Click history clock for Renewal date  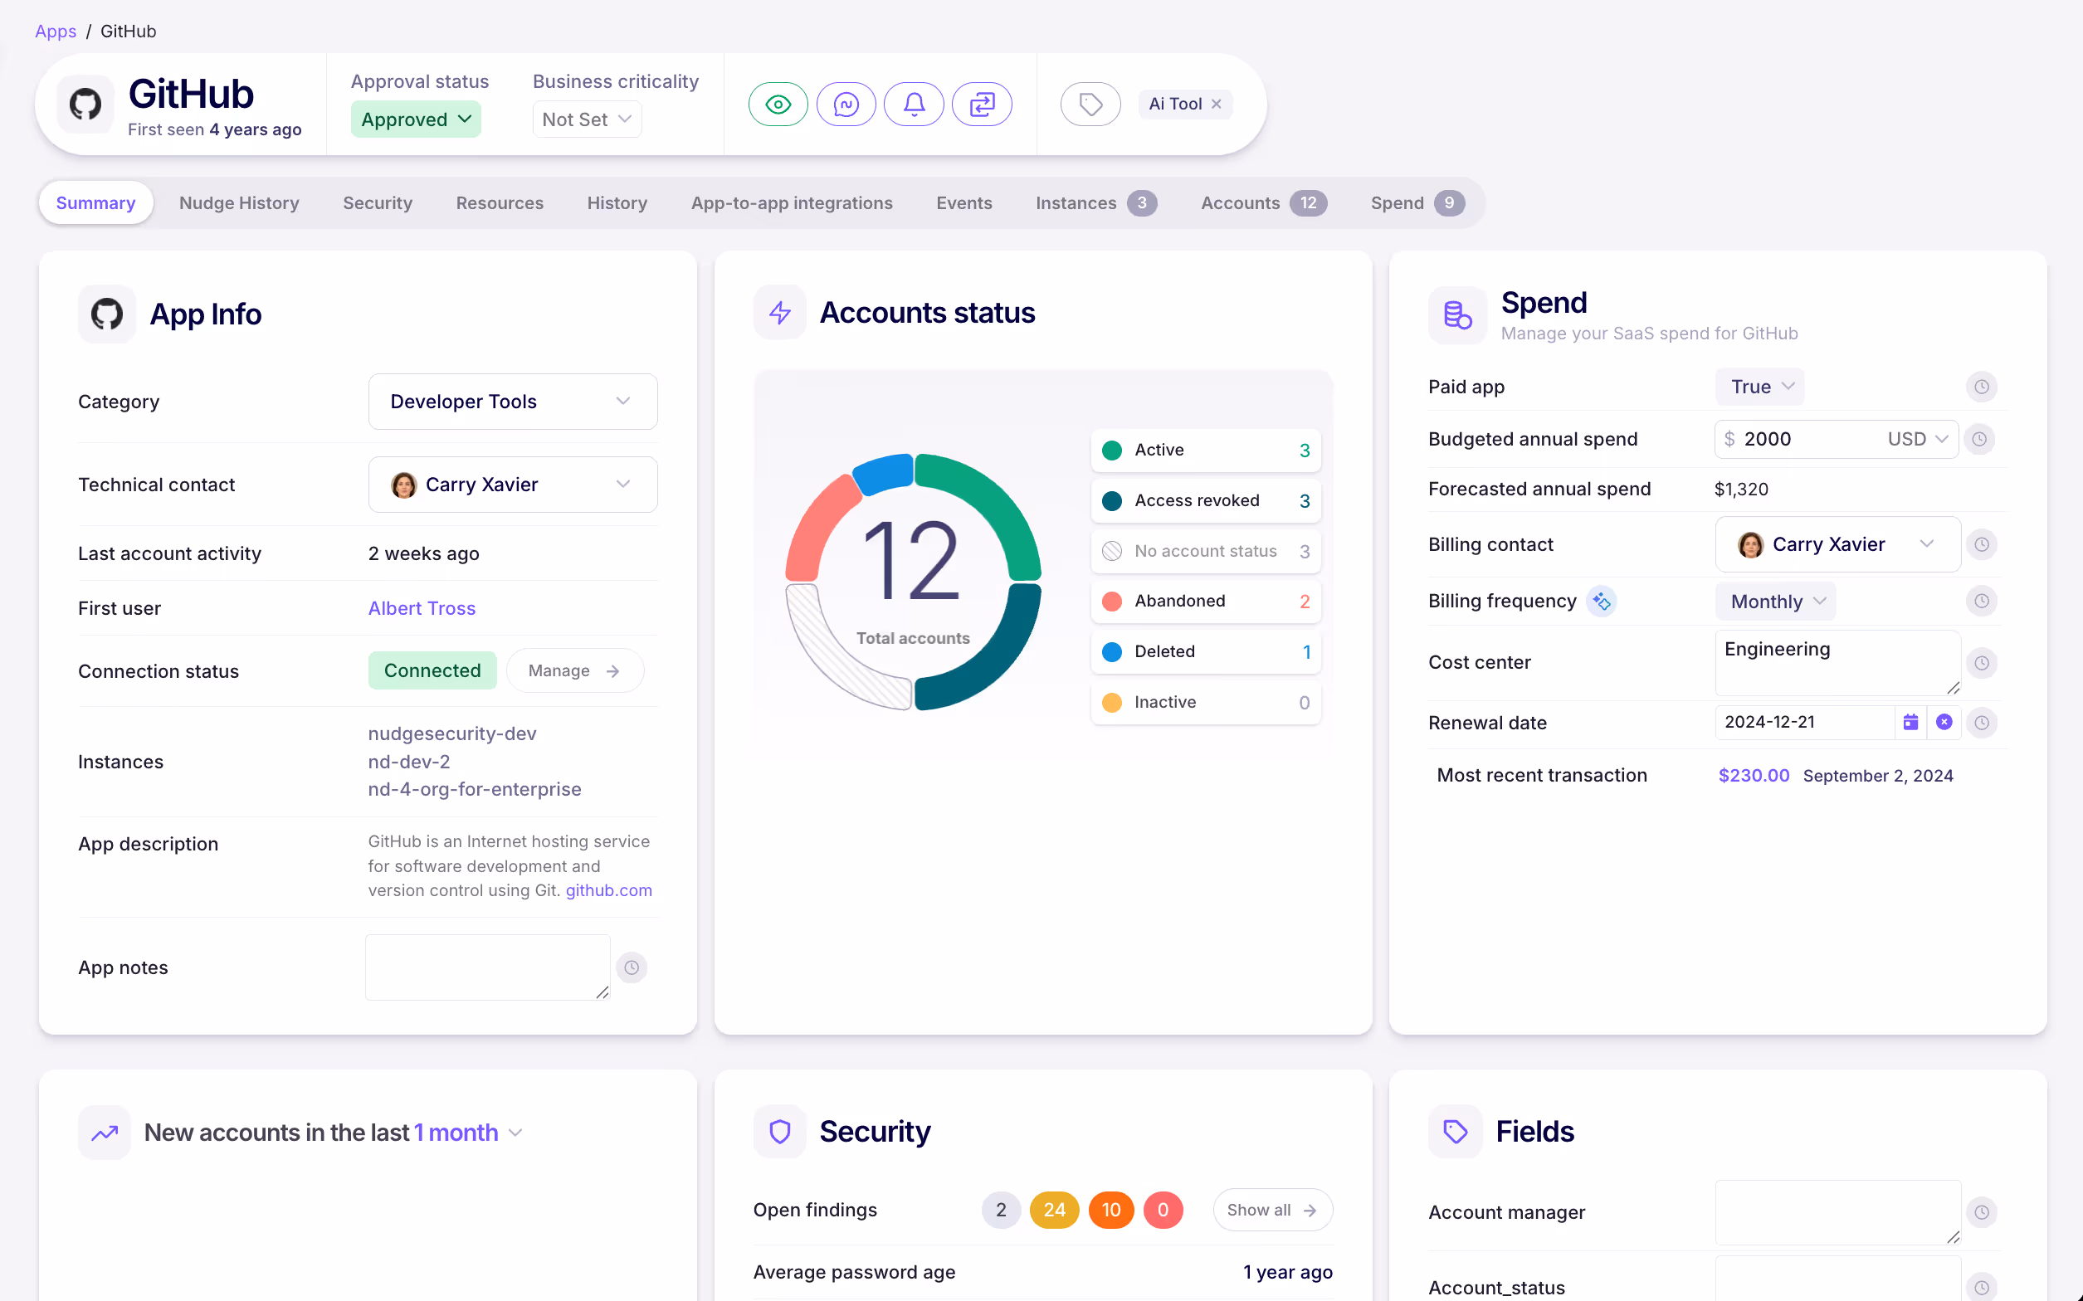[1981, 723]
